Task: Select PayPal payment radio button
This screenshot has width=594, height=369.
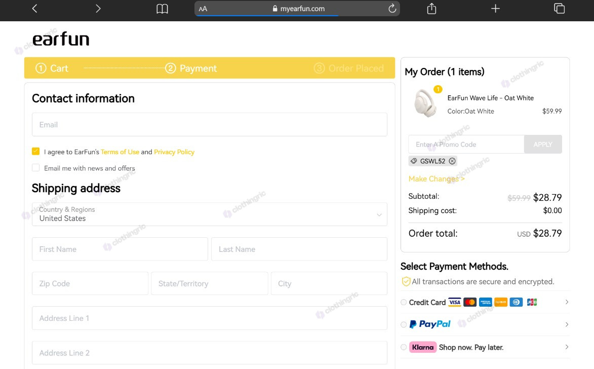Action: [404, 324]
